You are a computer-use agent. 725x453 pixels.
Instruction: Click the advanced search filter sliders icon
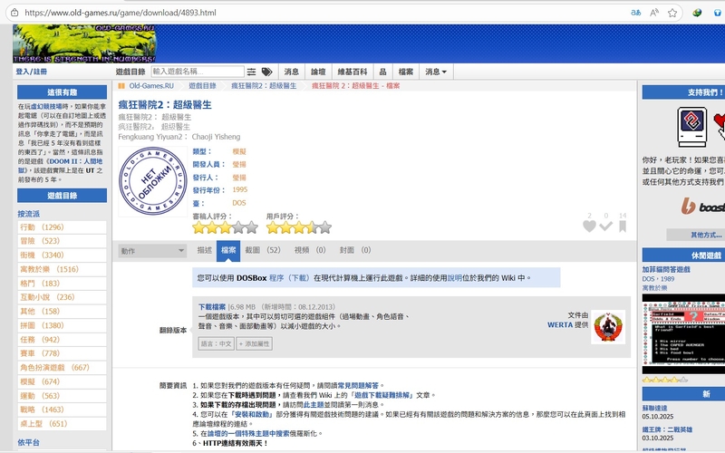[x=251, y=72]
